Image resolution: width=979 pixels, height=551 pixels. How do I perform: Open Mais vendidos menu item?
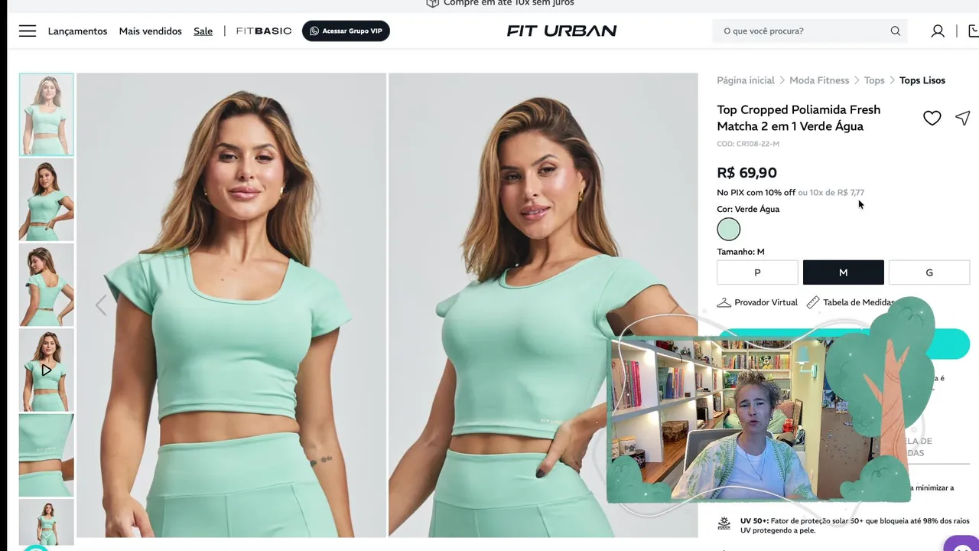pyautogui.click(x=151, y=31)
